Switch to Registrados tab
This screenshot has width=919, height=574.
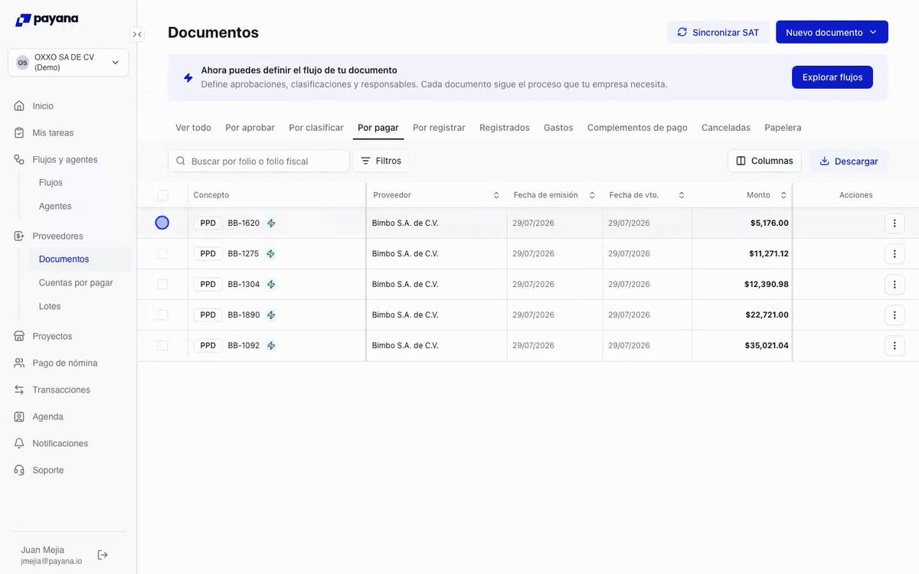point(505,128)
